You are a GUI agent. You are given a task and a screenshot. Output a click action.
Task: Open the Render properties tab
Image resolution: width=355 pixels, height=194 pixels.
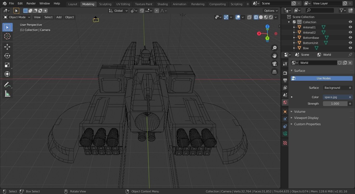click(285, 73)
